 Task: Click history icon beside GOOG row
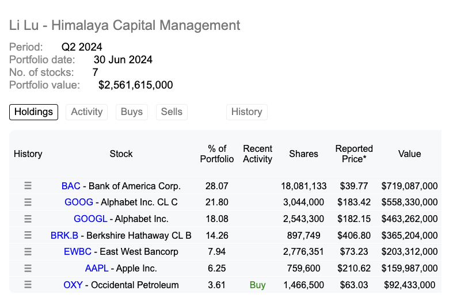[x=28, y=202]
